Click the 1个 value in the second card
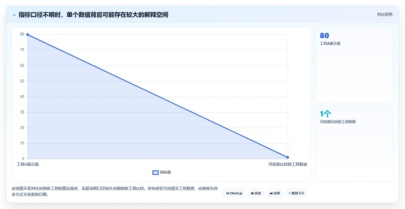The height and width of the screenshot is (209, 405). (x=325, y=114)
